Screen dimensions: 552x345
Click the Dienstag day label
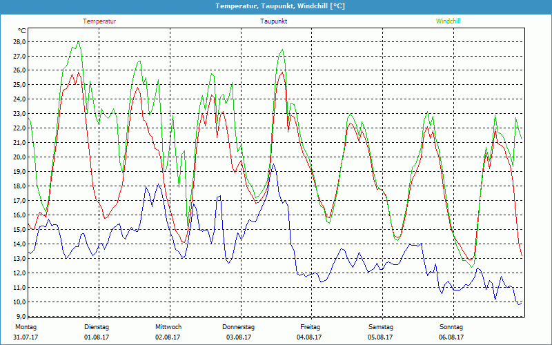click(97, 327)
